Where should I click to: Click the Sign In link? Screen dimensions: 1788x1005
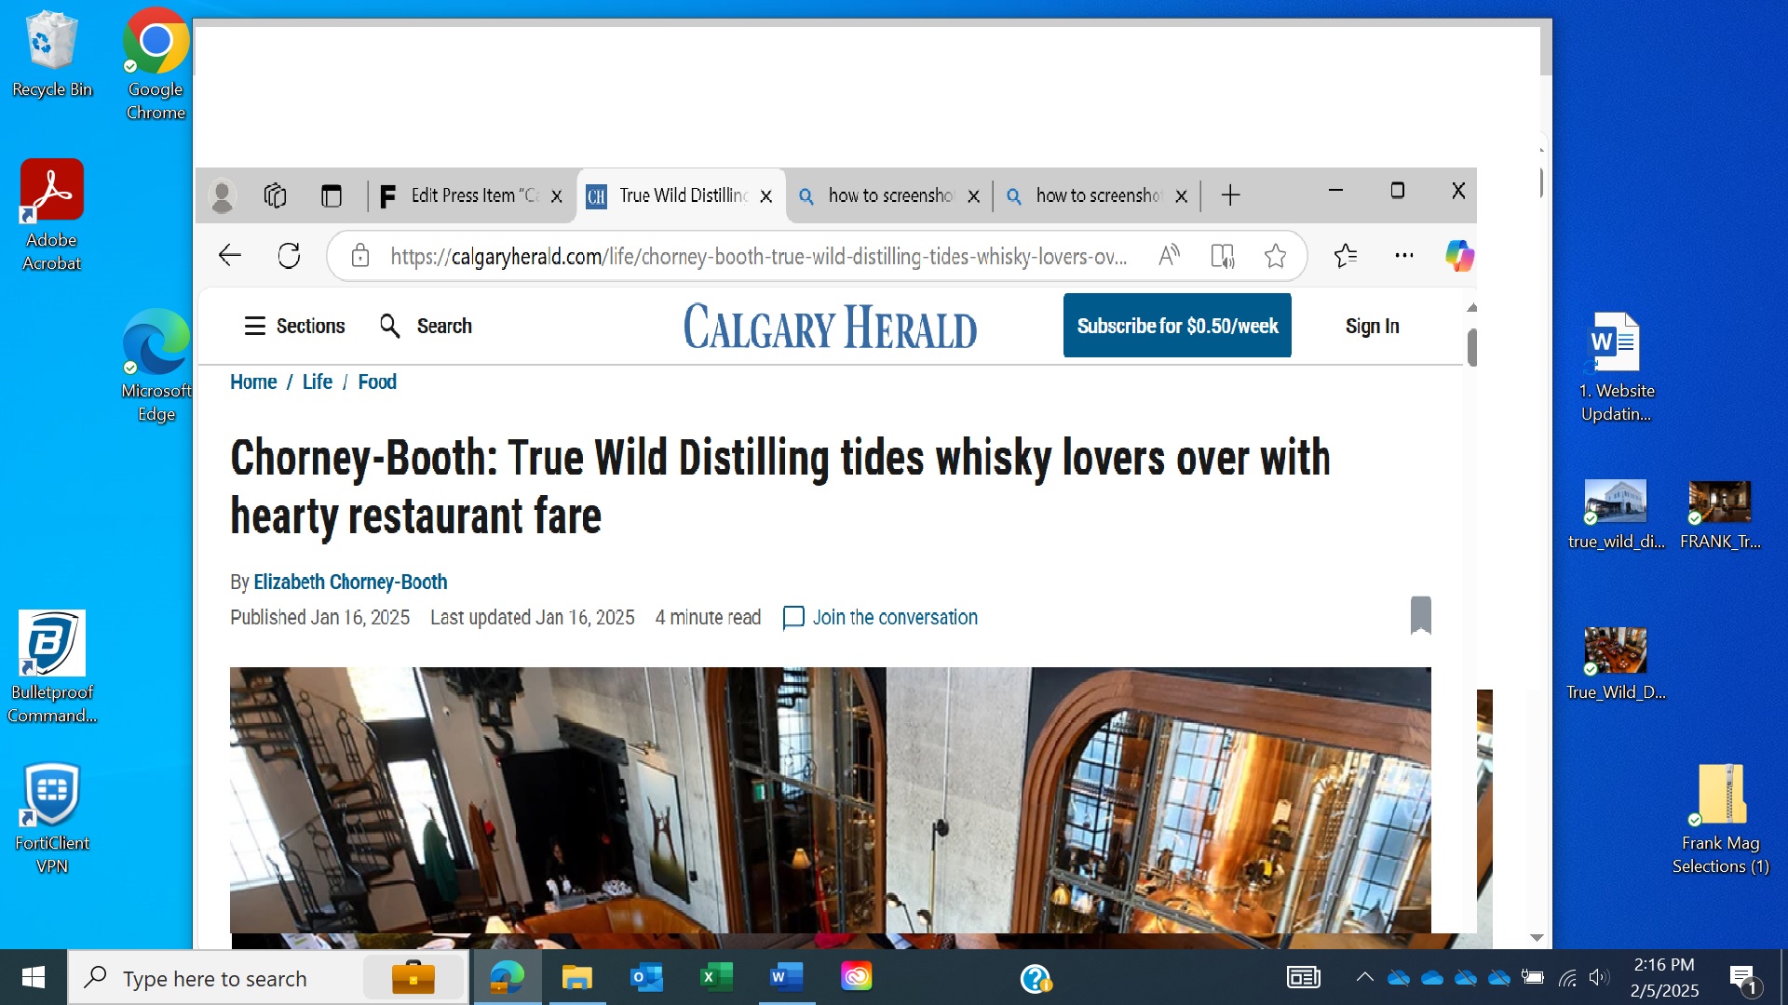point(1372,326)
